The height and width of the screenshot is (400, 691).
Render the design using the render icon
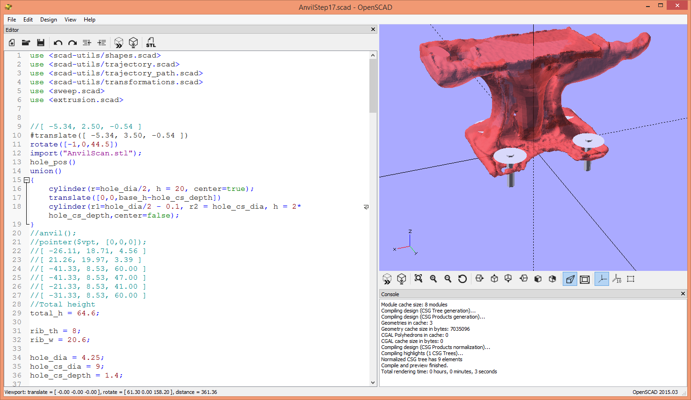tap(133, 43)
